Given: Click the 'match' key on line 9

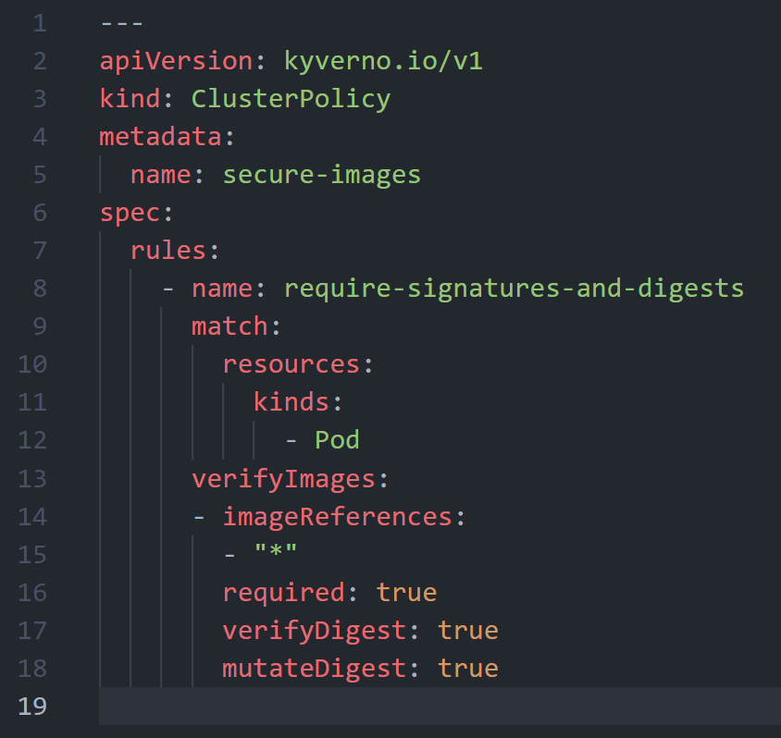Looking at the screenshot, I should tap(229, 326).
